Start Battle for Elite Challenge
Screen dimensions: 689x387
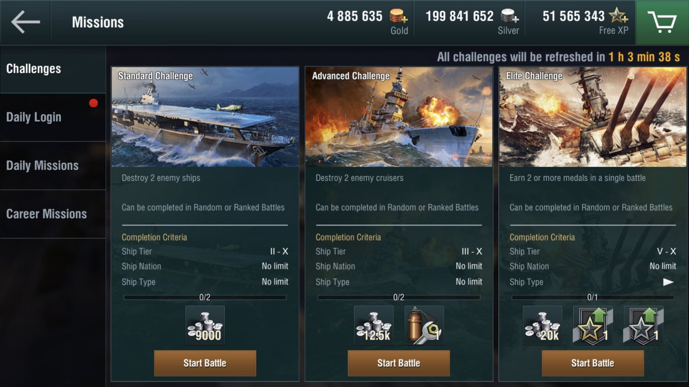click(593, 363)
